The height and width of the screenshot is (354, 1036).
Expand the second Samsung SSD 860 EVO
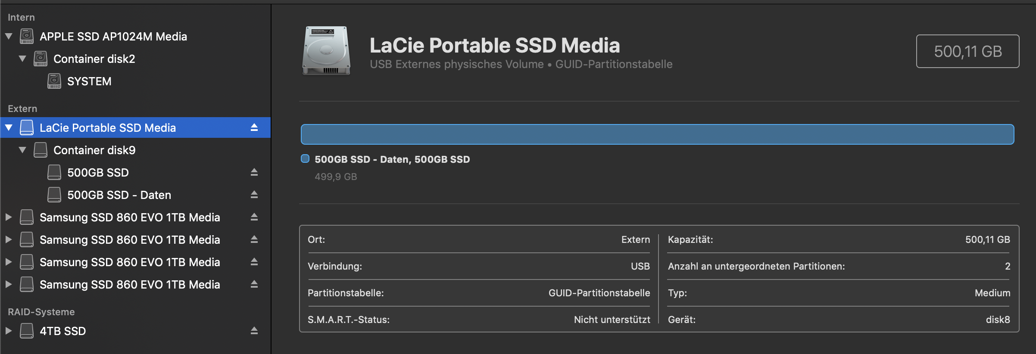point(9,239)
